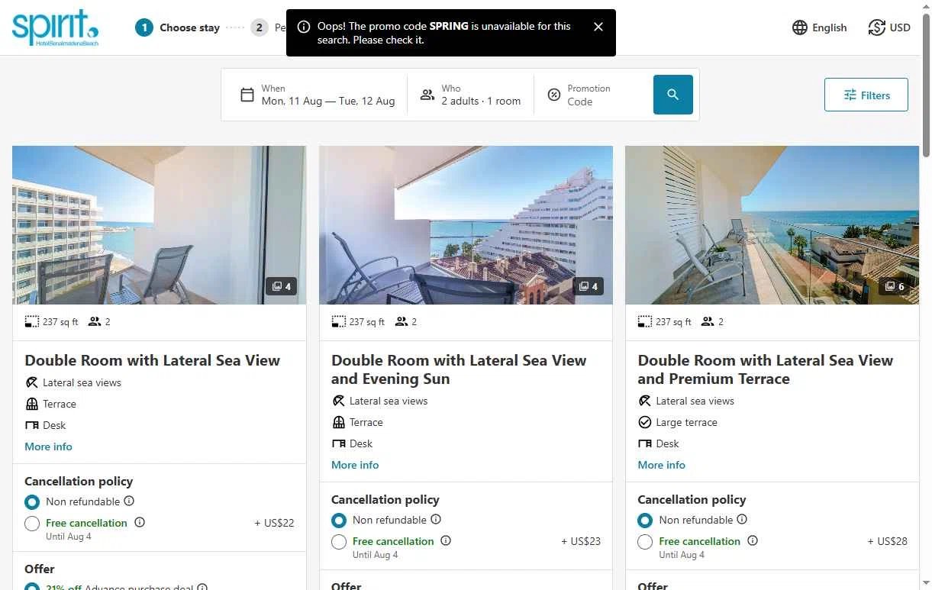Screen dimensions: 932x590
Task: Select Free cancellation for Evening Sun room
Action: tap(339, 542)
